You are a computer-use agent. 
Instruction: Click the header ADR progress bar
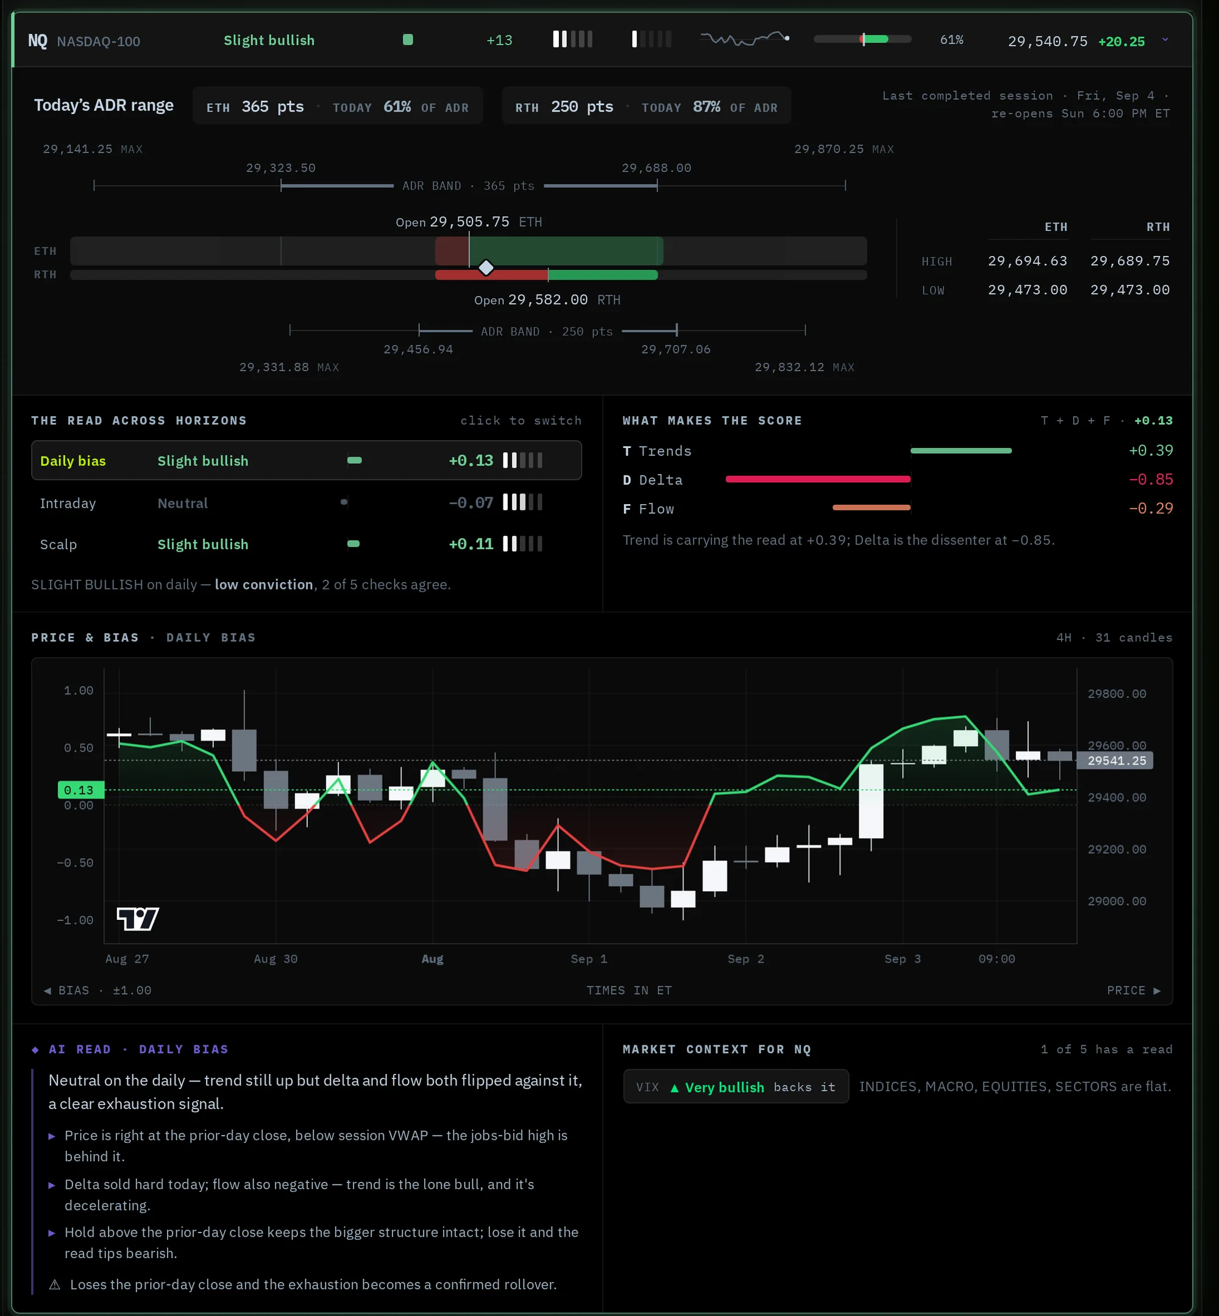click(862, 39)
